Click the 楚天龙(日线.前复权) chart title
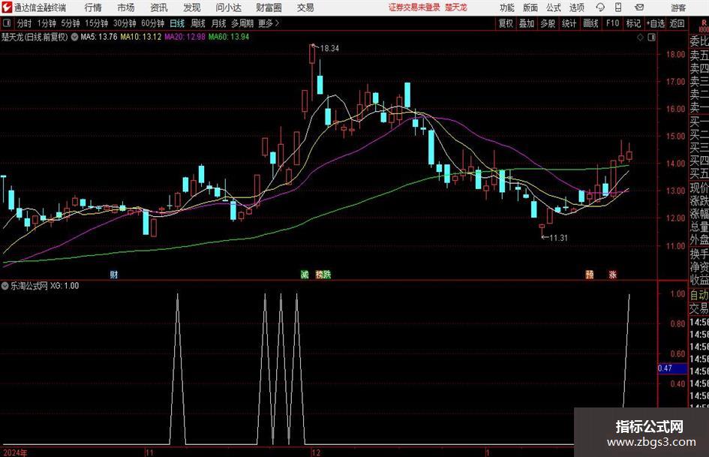Image resolution: width=709 pixels, height=457 pixels. click(x=35, y=37)
